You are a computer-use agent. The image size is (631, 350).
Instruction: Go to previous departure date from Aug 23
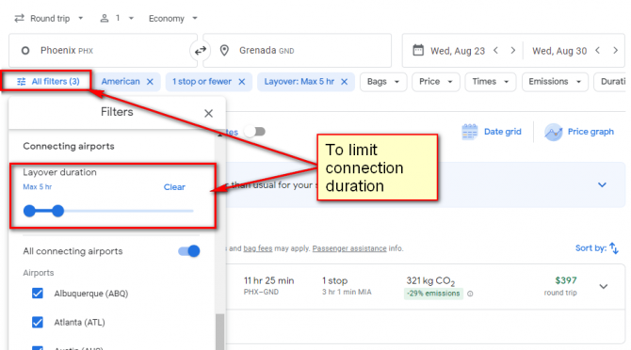pyautogui.click(x=495, y=51)
